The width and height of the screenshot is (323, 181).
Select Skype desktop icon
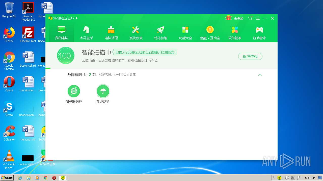click(x=9, y=109)
